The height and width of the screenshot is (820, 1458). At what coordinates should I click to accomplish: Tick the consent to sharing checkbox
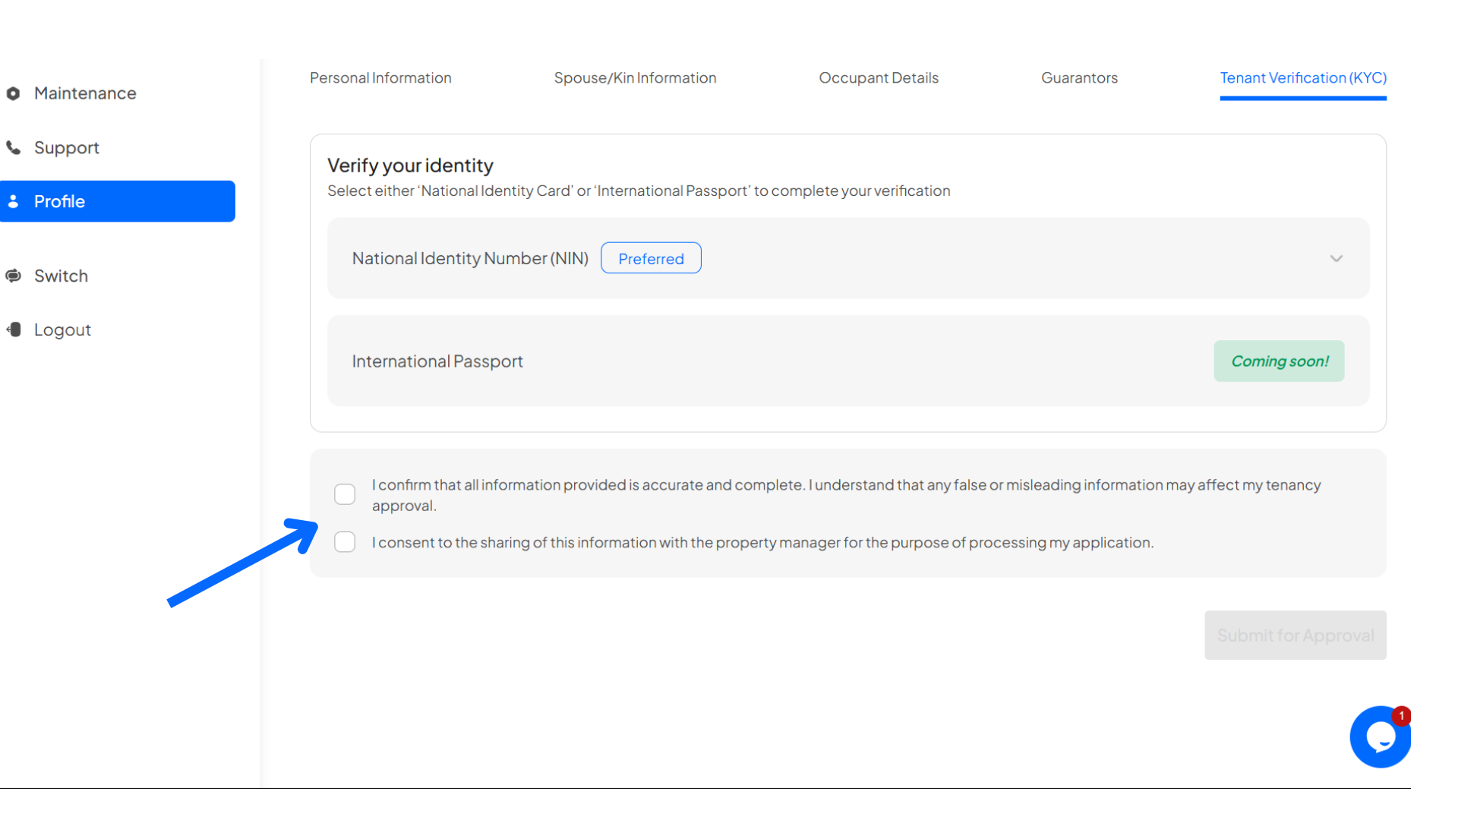[345, 542]
